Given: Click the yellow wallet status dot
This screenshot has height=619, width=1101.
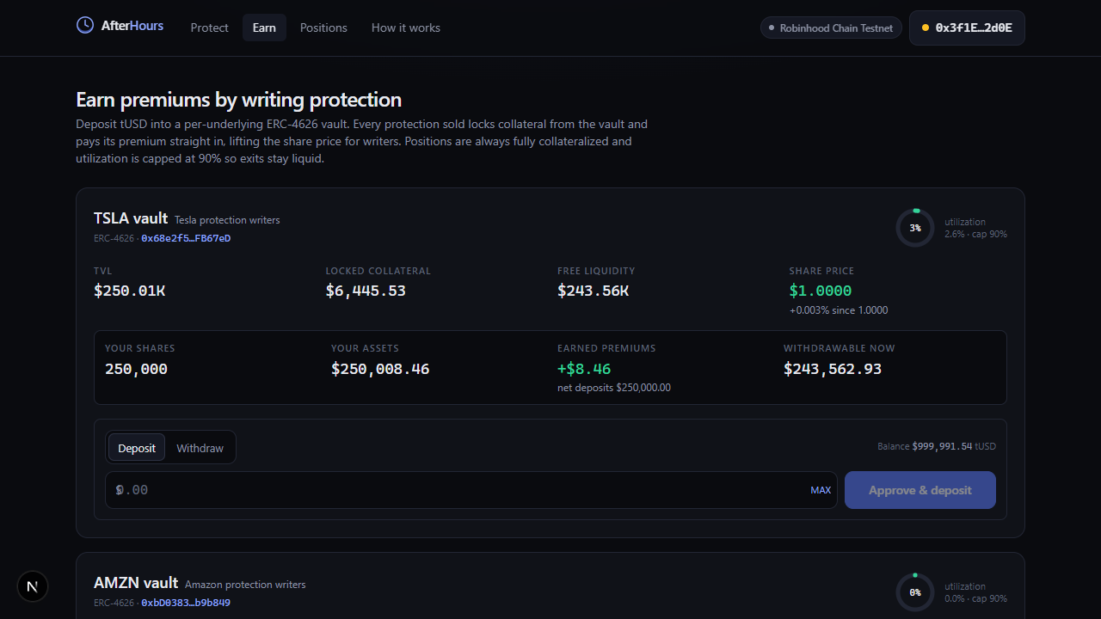Looking at the screenshot, I should click(926, 28).
